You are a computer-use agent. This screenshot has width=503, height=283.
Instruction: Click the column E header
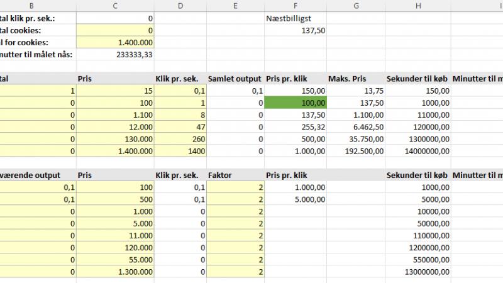click(235, 6)
